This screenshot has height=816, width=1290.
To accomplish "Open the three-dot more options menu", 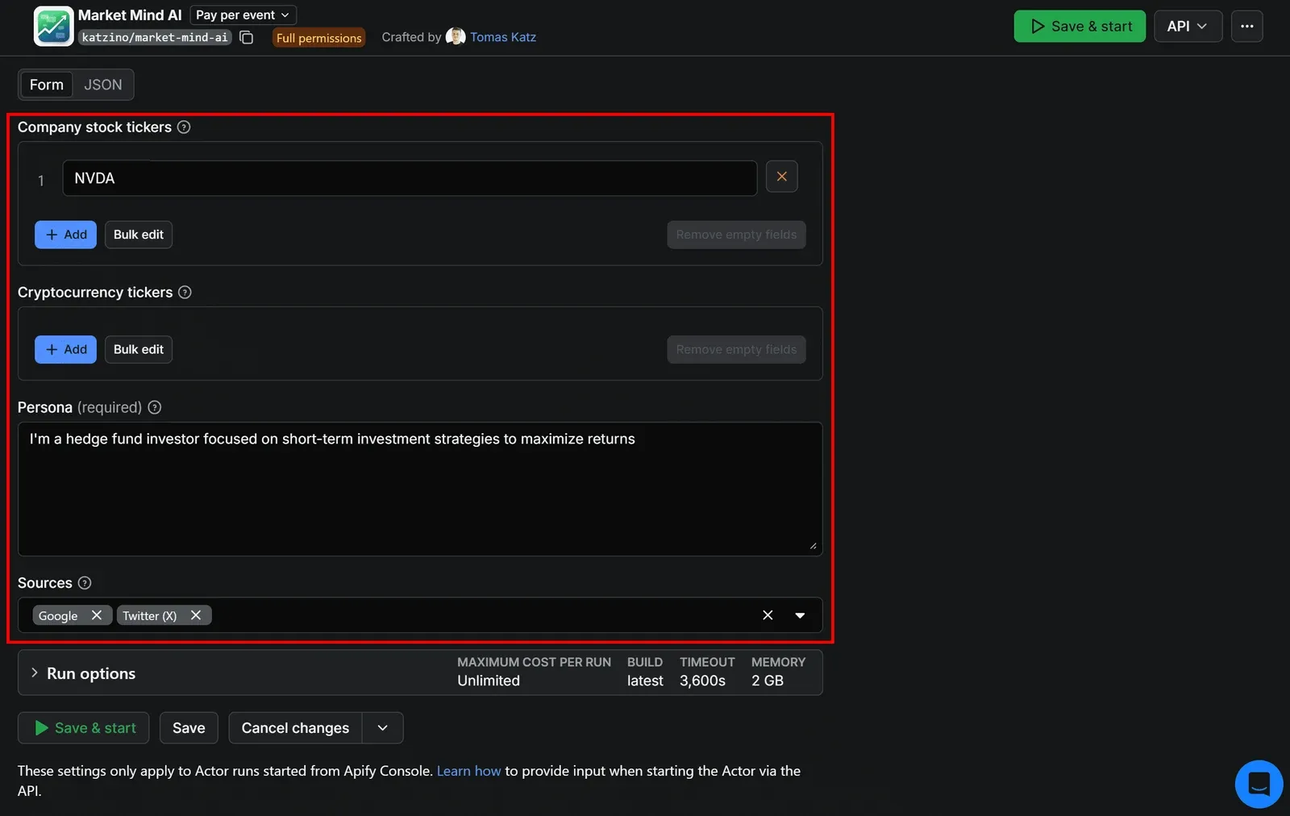I will click(1246, 26).
